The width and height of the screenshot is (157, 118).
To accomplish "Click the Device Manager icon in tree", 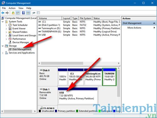I will [x=10, y=42].
